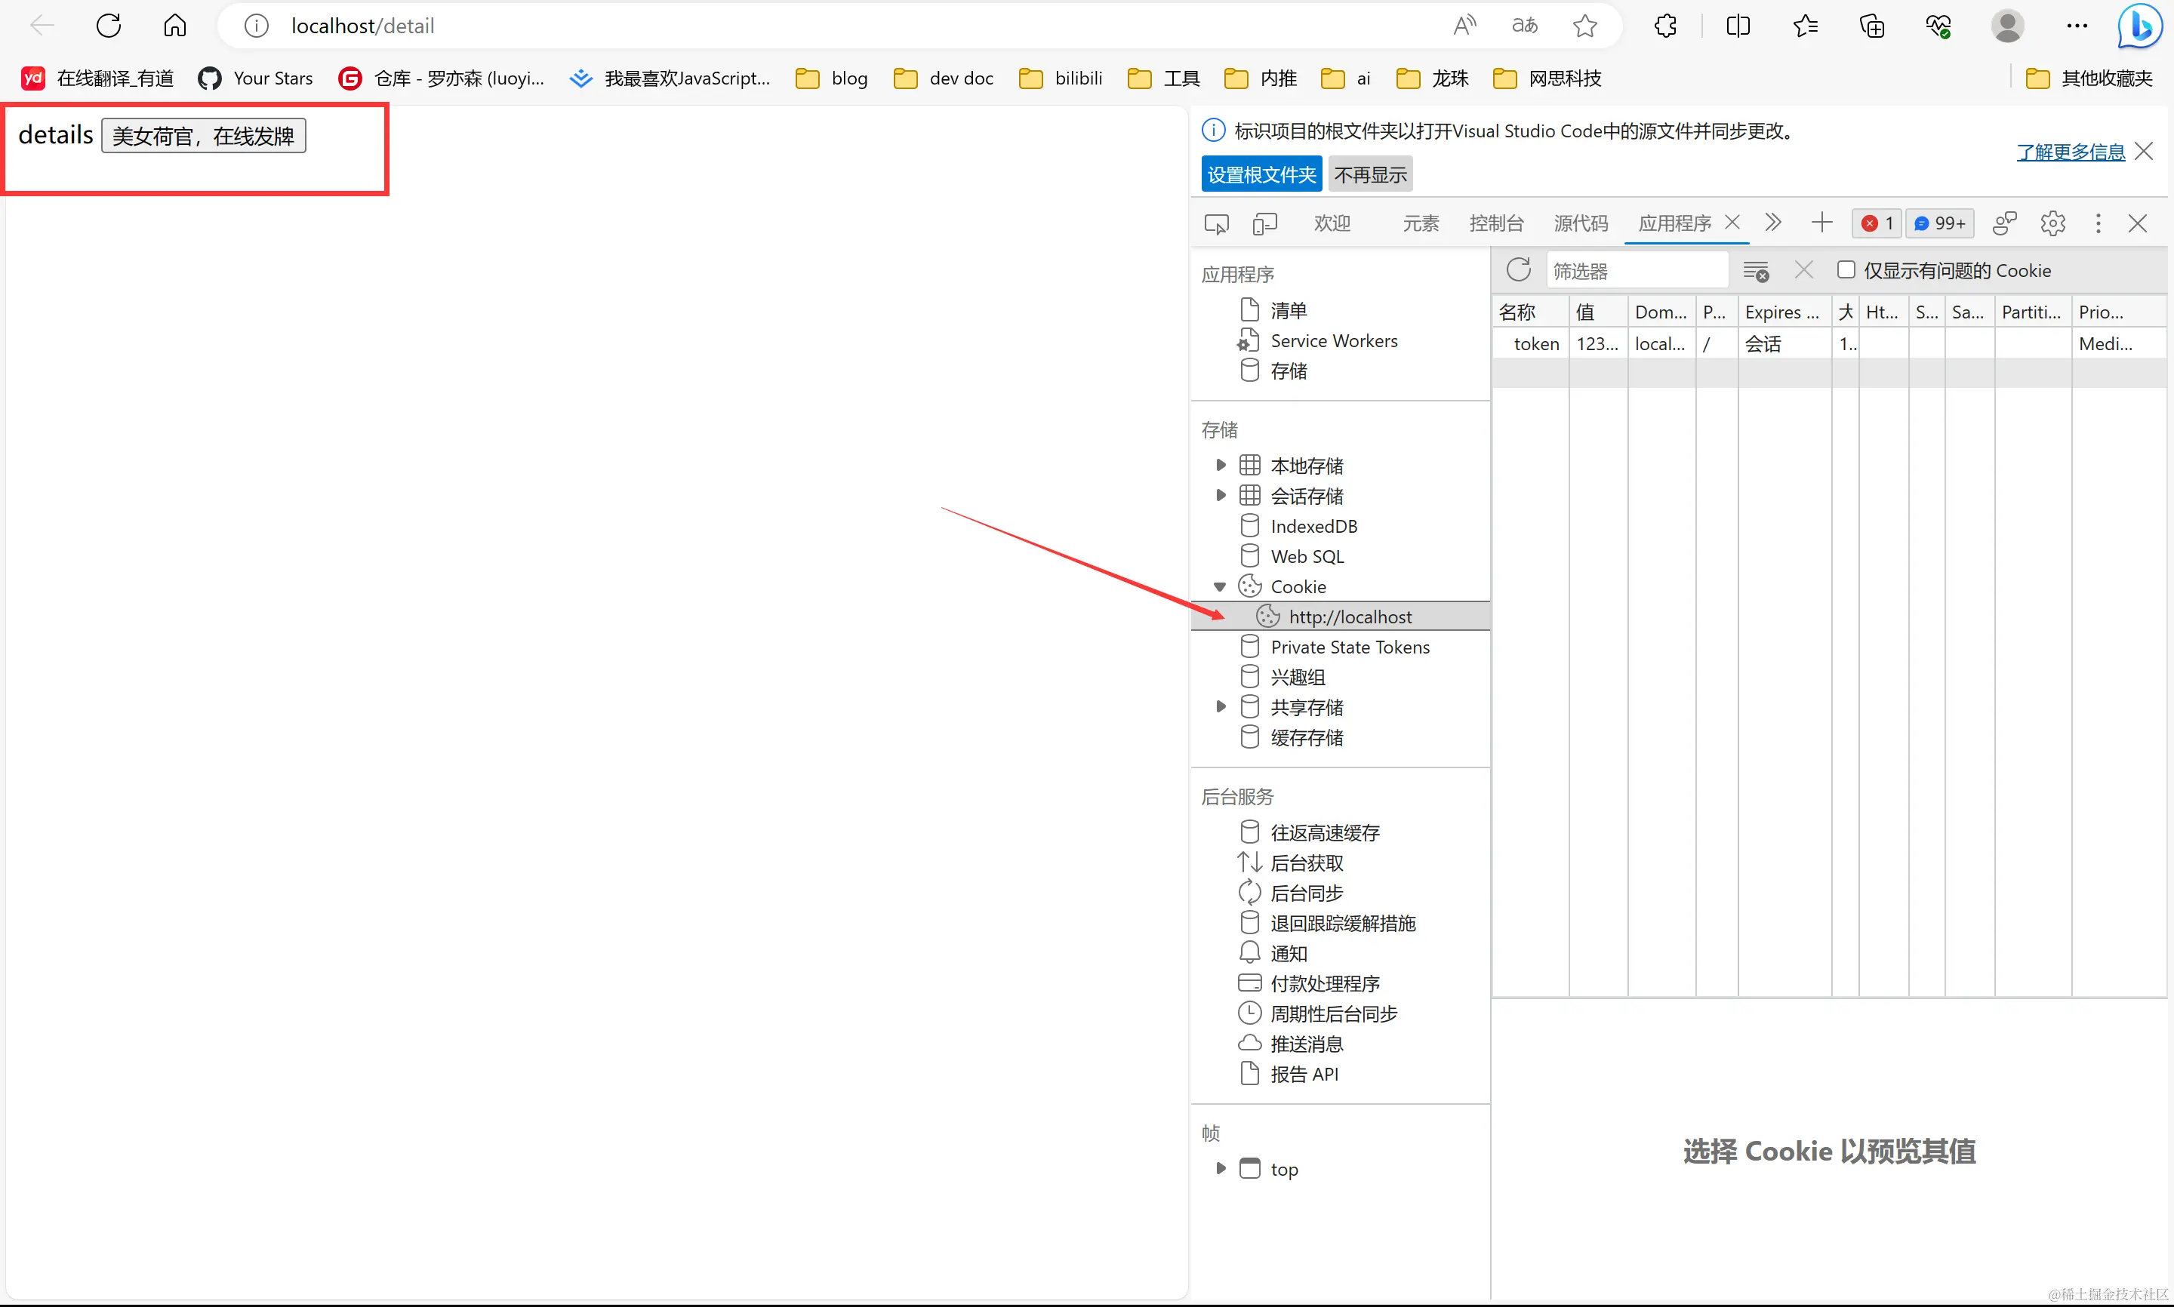
Task: Expand the top frame node
Action: point(1220,1169)
